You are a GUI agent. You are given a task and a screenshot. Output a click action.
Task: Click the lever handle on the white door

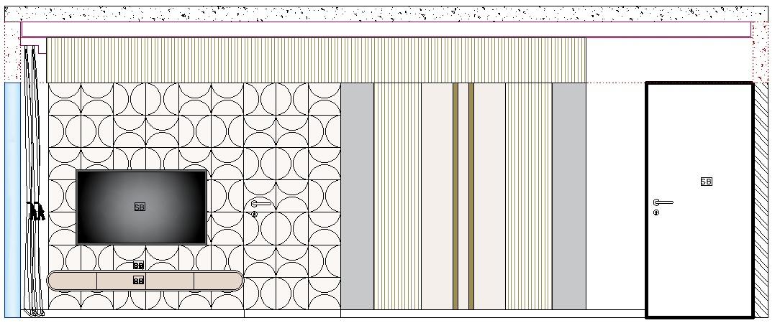(663, 202)
